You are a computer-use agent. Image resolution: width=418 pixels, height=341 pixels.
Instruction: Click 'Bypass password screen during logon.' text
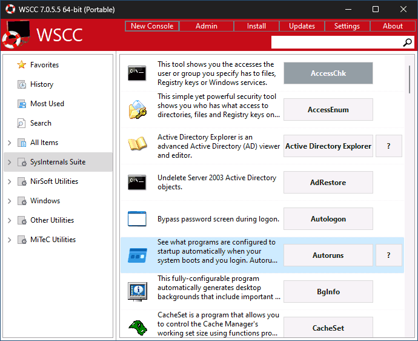pyautogui.click(x=218, y=219)
